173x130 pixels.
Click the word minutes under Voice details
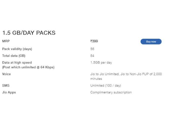[96, 79]
